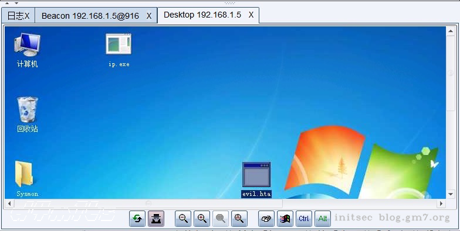The height and width of the screenshot is (231, 460).
Task: Toggle the Alt key lock button
Action: pos(323,219)
